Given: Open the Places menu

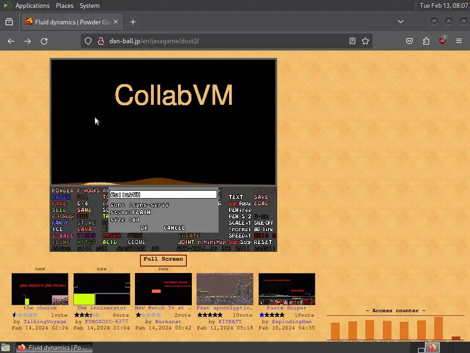Looking at the screenshot, I should tap(64, 6).
